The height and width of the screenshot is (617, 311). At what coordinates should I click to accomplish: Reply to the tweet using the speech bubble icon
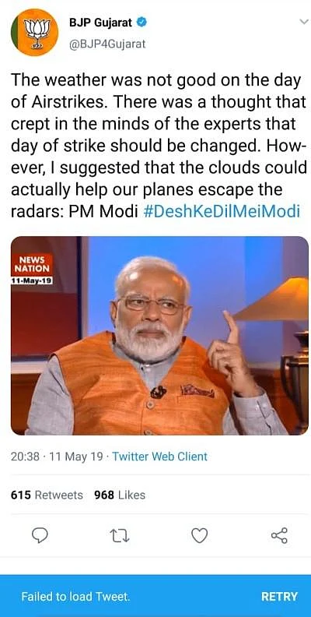[x=40, y=535]
